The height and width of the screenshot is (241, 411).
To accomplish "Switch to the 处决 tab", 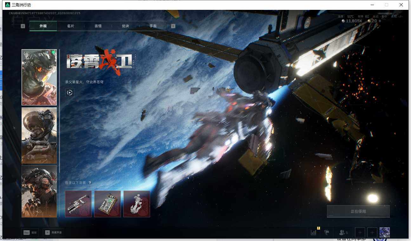I will 125,26.
